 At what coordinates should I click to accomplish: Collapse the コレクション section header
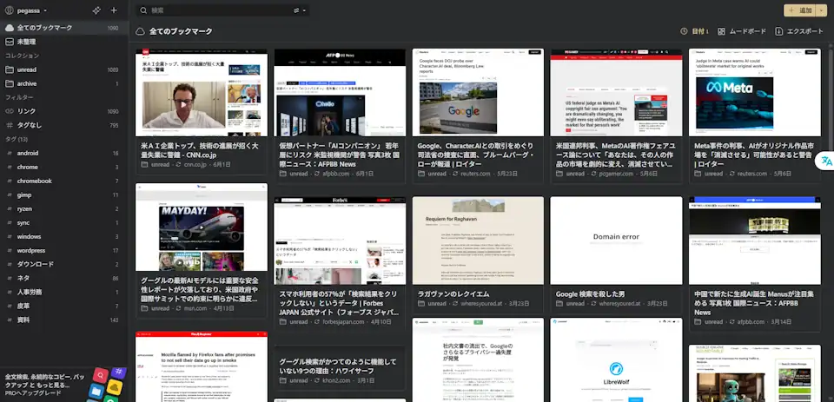click(23, 56)
